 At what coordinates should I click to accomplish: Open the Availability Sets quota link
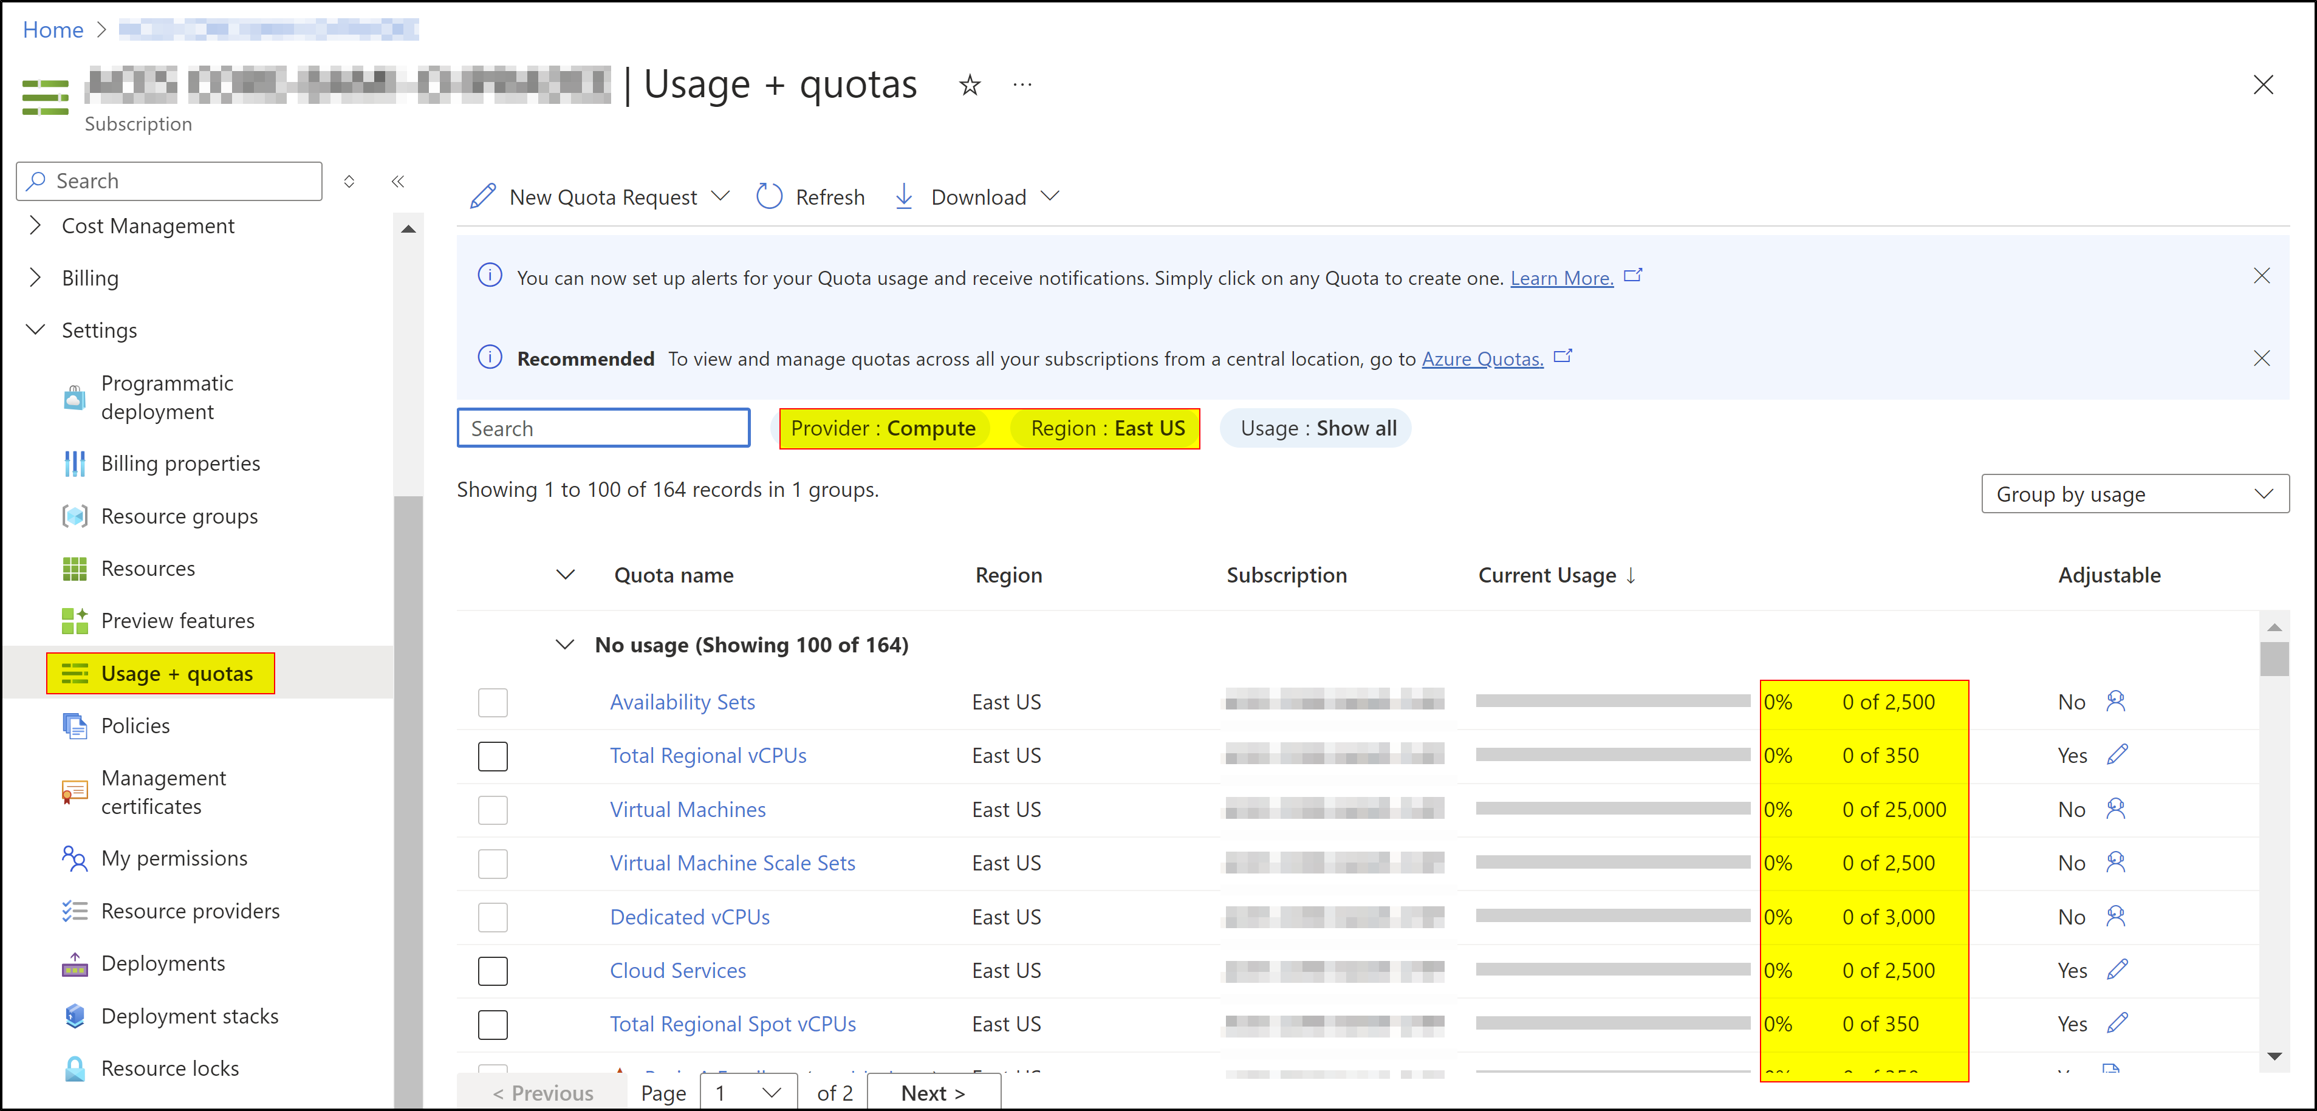(682, 702)
